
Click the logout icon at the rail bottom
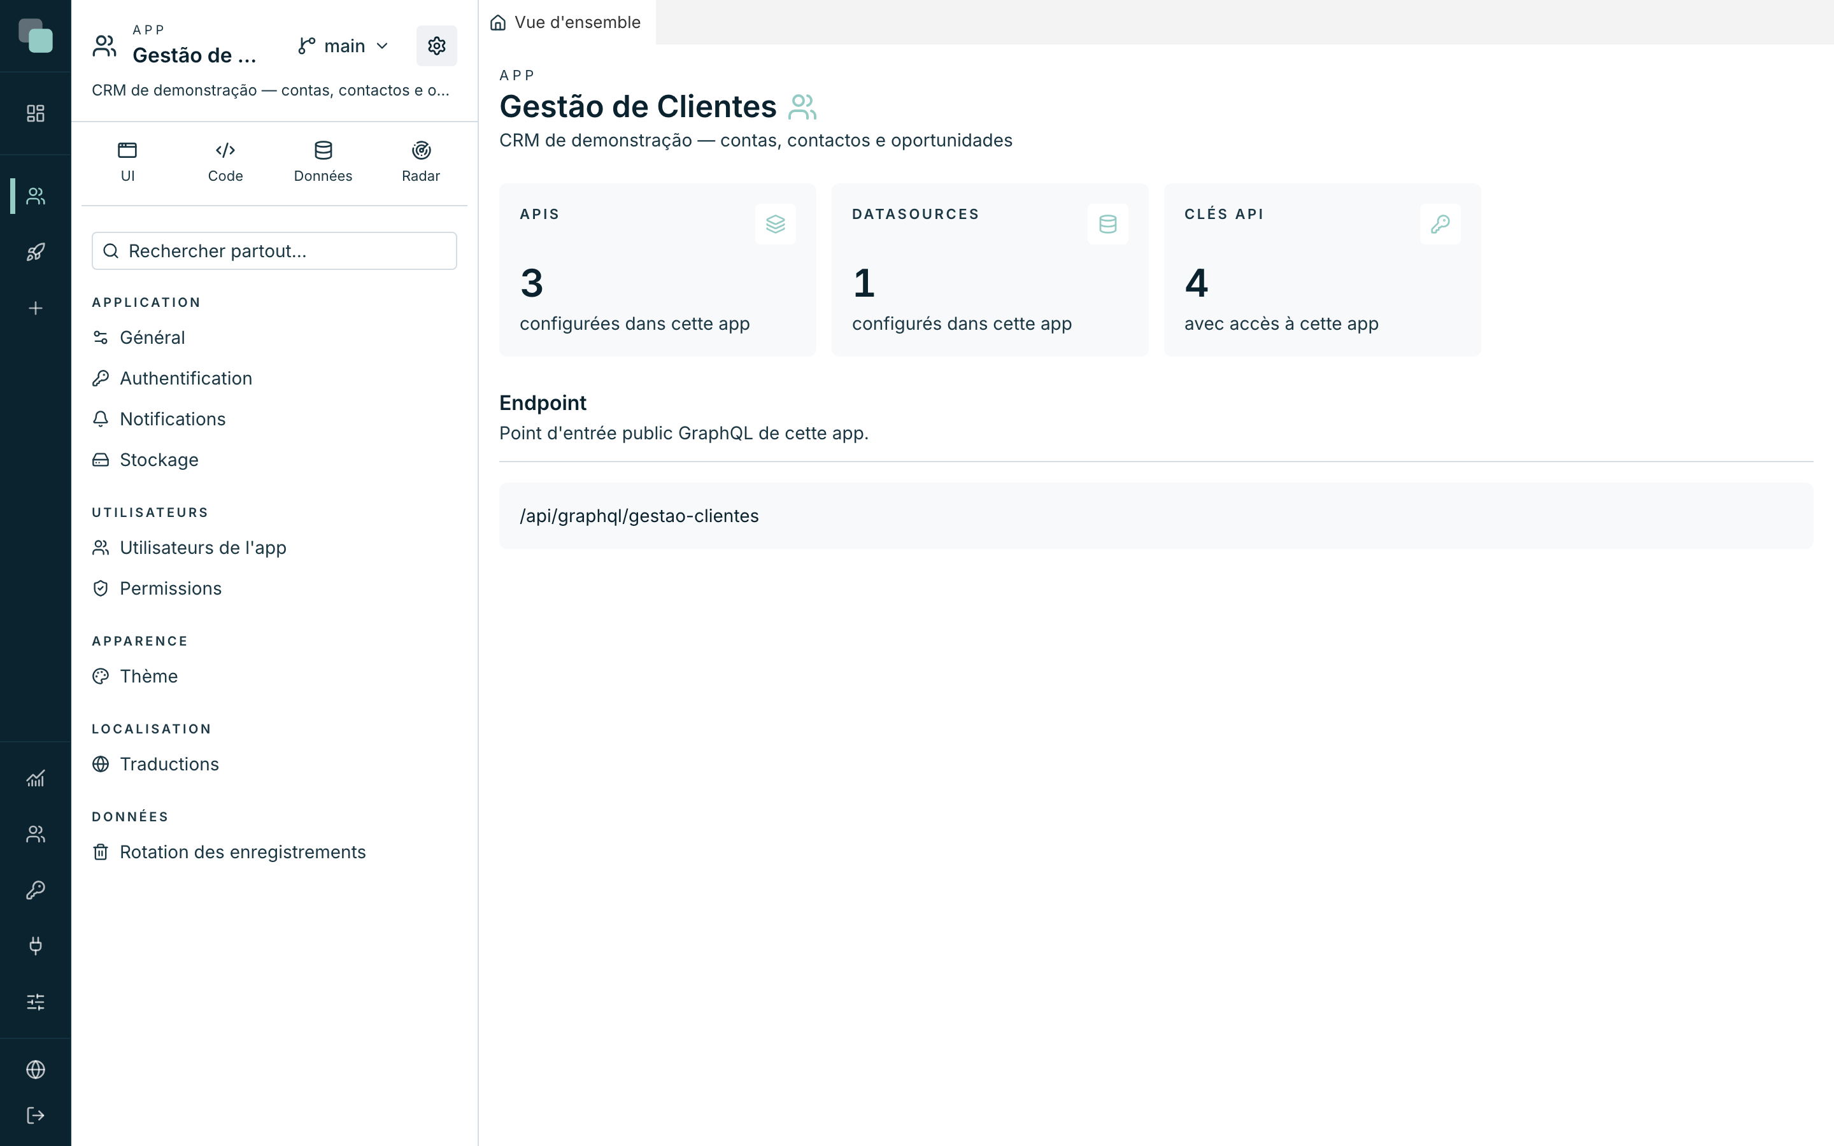36,1115
